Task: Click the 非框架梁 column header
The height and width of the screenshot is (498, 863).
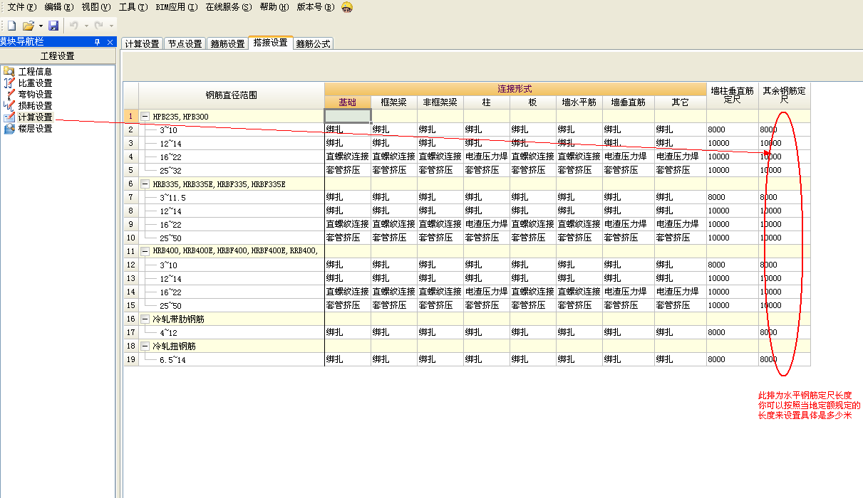Action: coord(440,102)
